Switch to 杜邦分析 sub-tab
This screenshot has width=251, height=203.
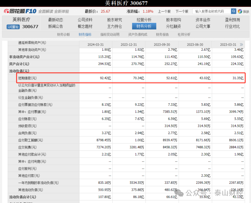(184, 34)
